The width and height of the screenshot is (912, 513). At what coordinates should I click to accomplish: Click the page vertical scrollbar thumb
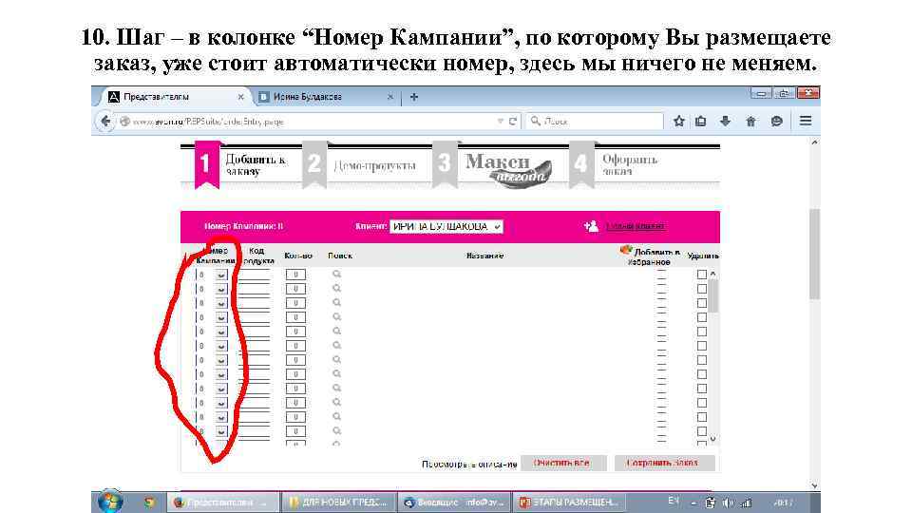point(814,255)
